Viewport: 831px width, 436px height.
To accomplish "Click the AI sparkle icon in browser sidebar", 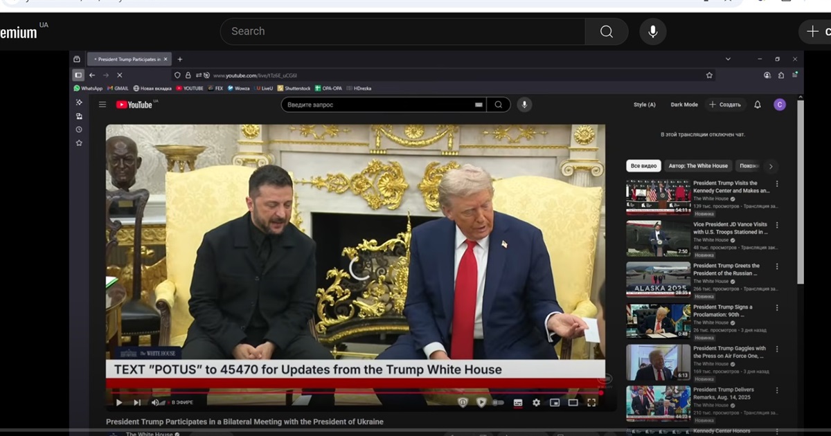I will coord(79,102).
